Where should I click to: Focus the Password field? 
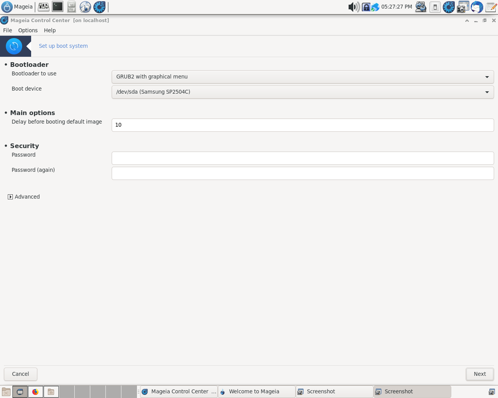[x=303, y=158]
